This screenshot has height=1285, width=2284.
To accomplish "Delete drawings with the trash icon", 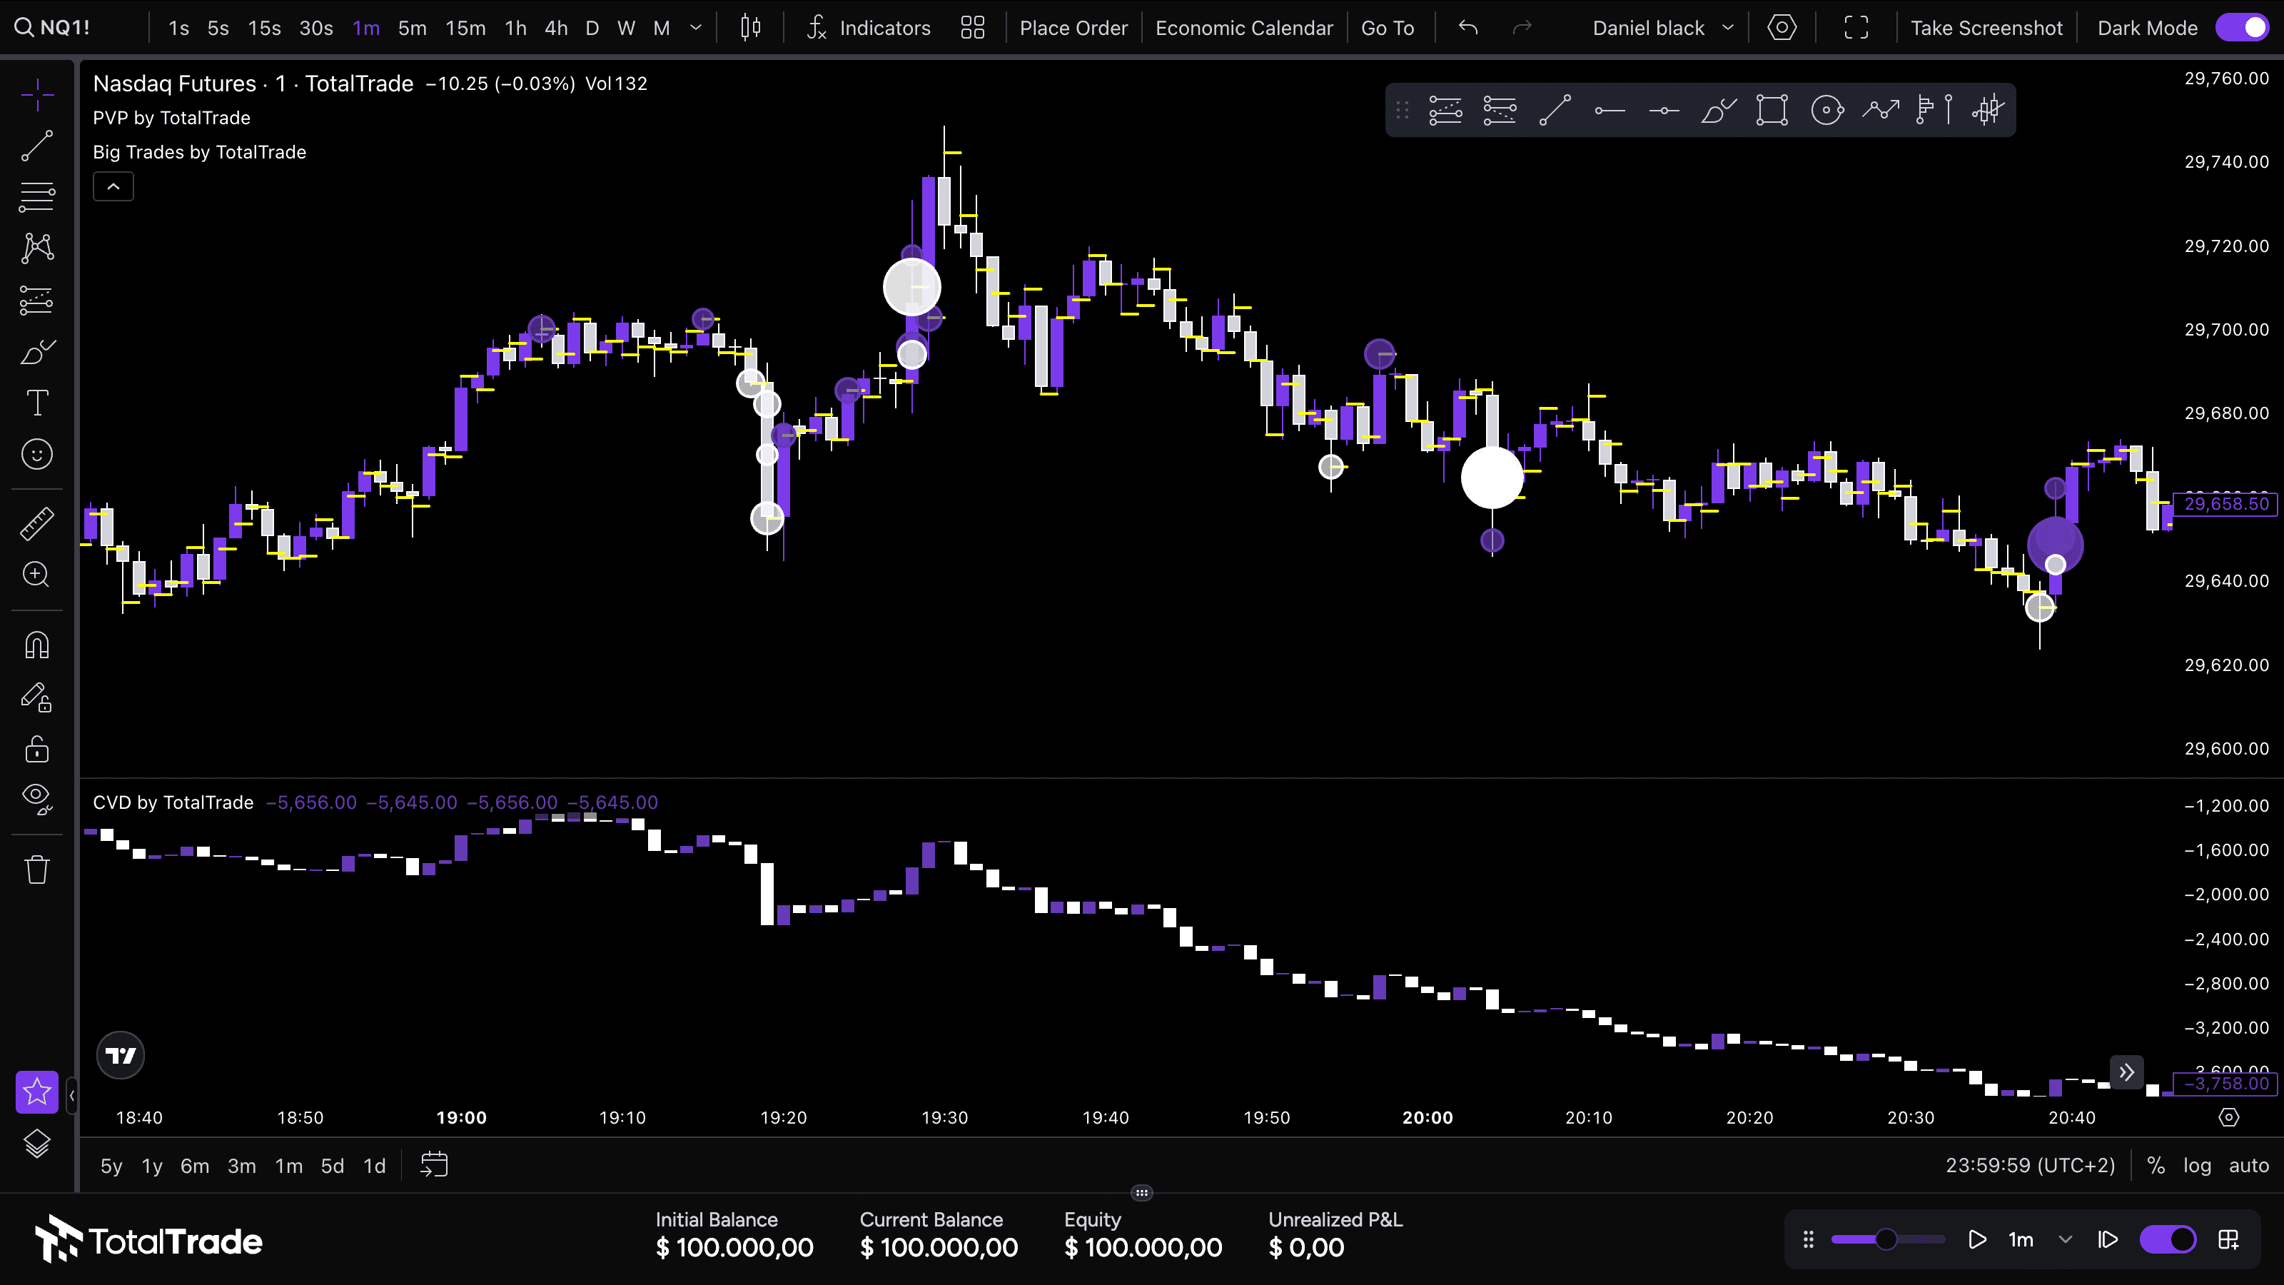I will (37, 870).
